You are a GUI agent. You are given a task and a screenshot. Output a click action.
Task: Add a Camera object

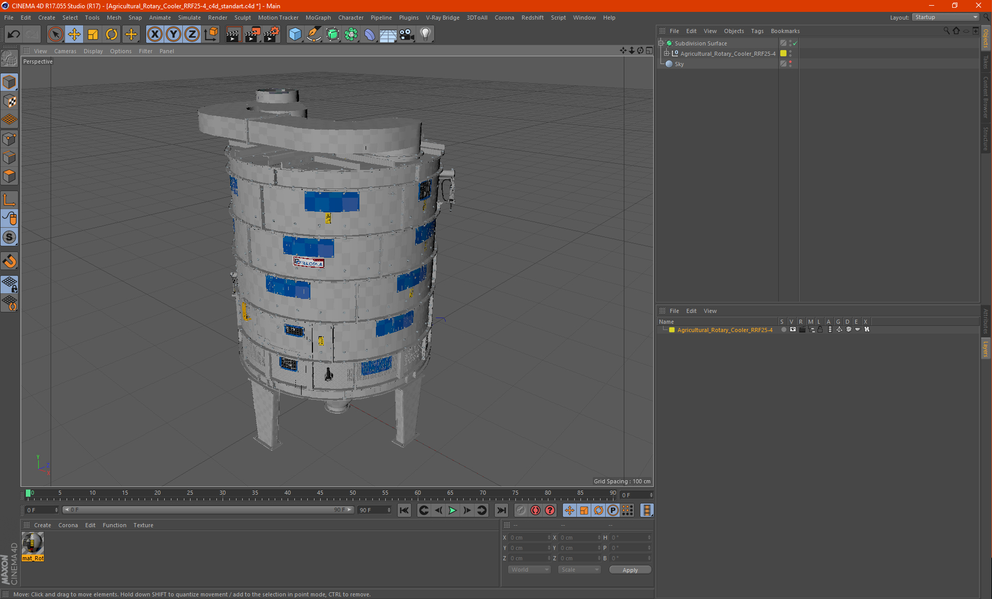click(407, 35)
